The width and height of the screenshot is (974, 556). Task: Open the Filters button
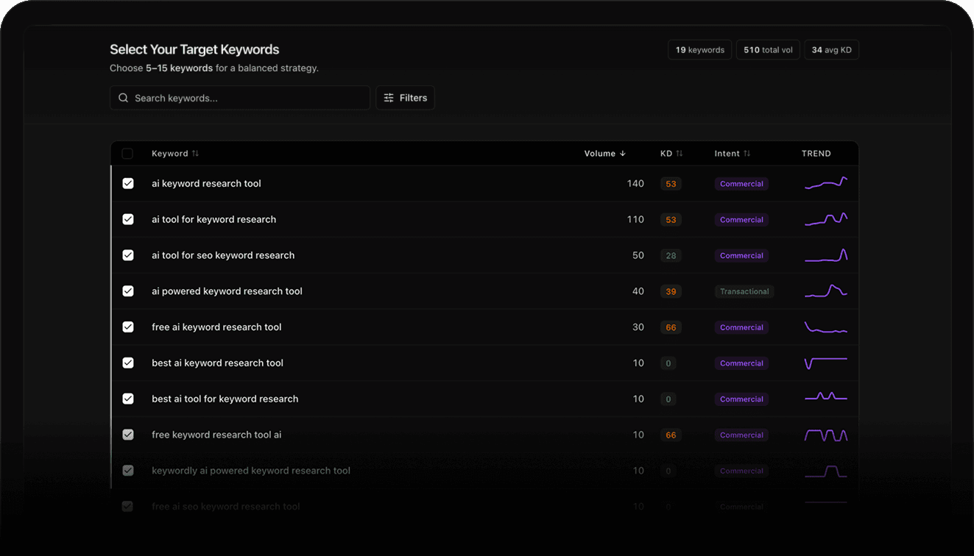[x=405, y=97]
